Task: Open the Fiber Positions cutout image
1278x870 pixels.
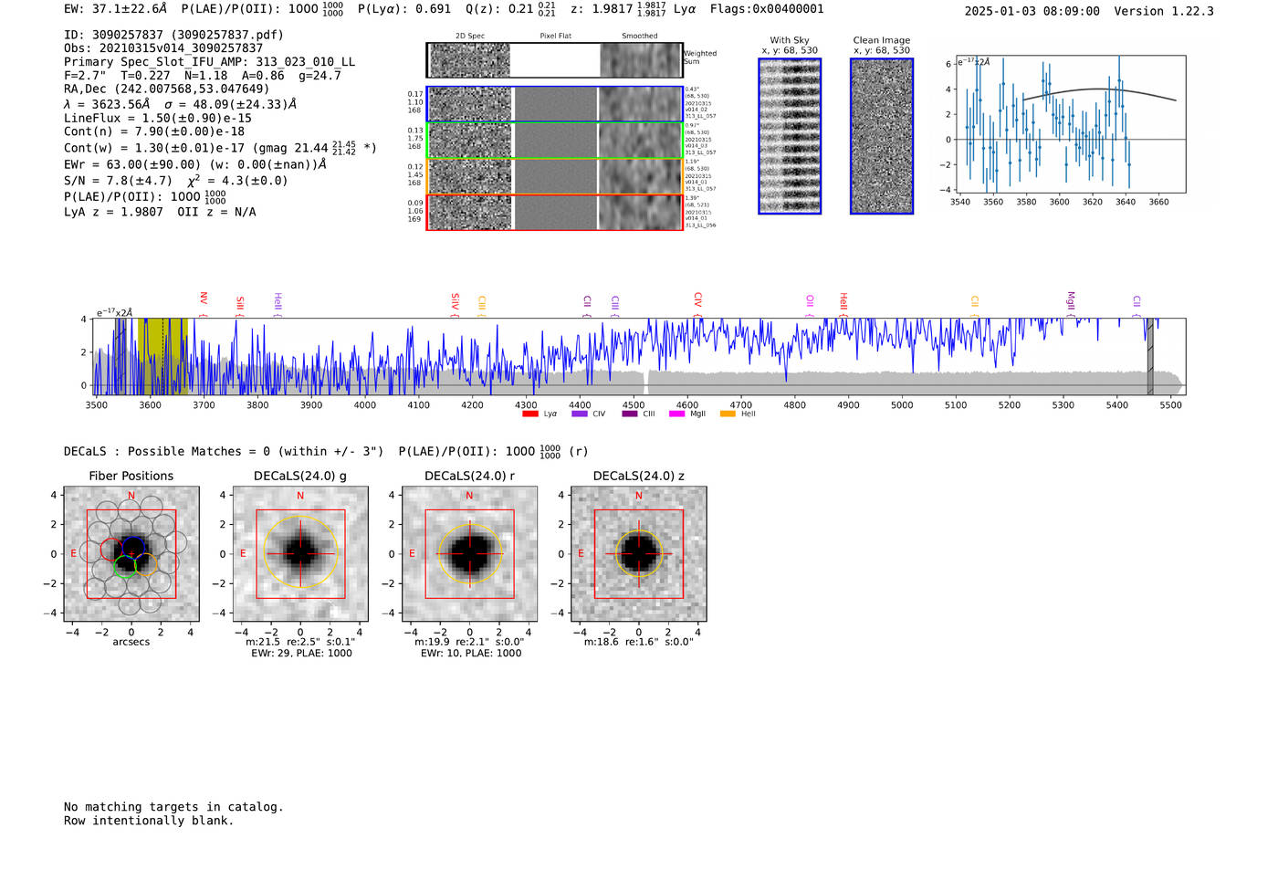Action: point(131,554)
